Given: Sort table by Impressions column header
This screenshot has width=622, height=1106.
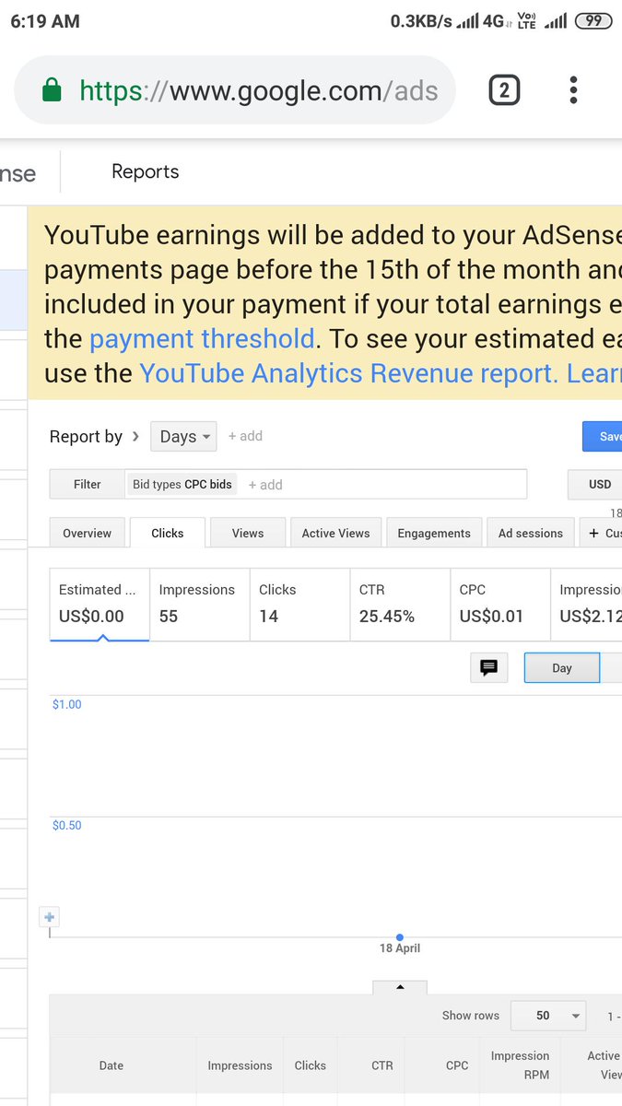Looking at the screenshot, I should 240,1065.
